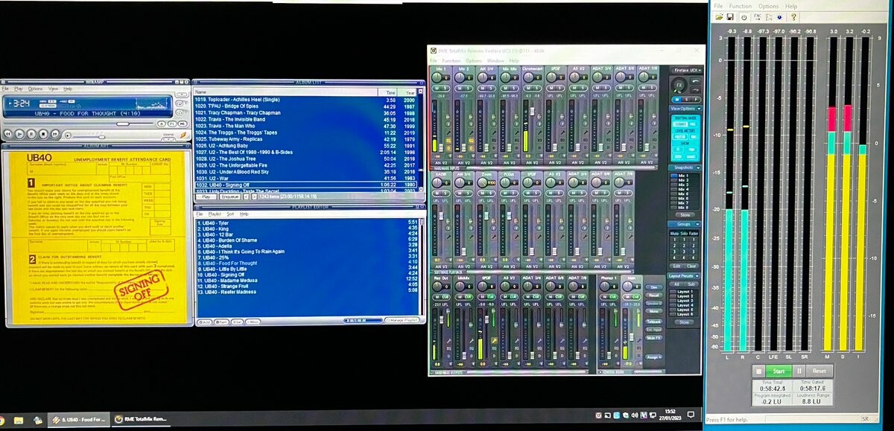The width and height of the screenshot is (894, 431).
Task: Open the Rem menu button in Playlist Editor
Action: (x=221, y=322)
